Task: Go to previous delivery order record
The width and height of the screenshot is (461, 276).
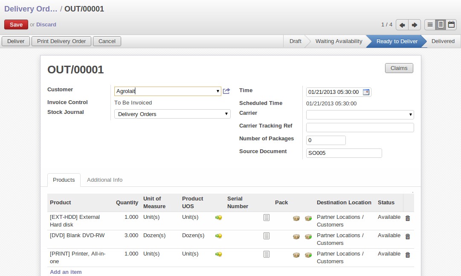Action: pyautogui.click(x=402, y=25)
